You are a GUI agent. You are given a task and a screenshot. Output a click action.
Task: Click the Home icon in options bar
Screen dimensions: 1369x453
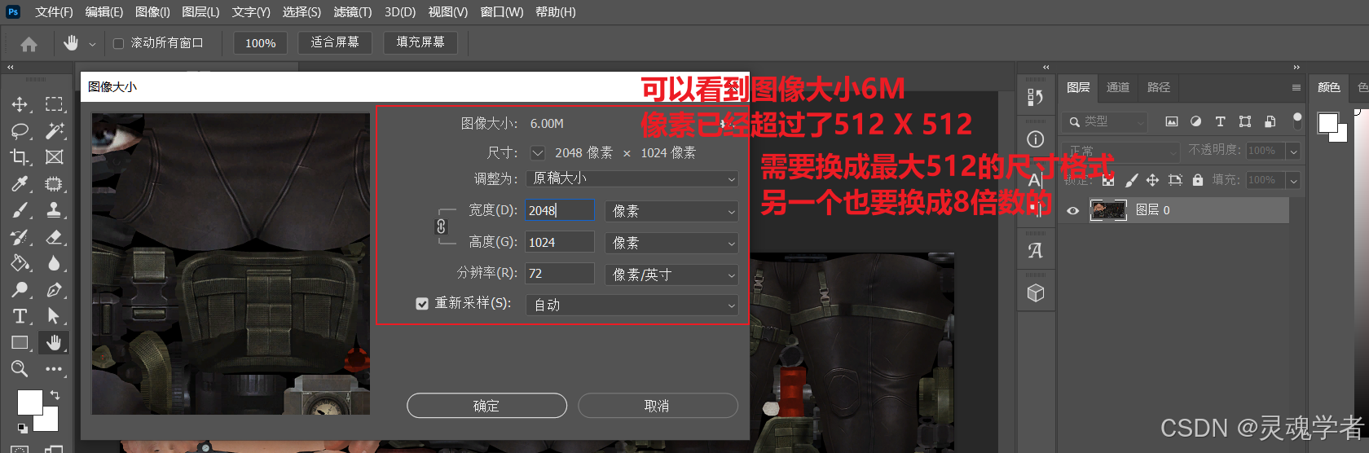tap(29, 44)
